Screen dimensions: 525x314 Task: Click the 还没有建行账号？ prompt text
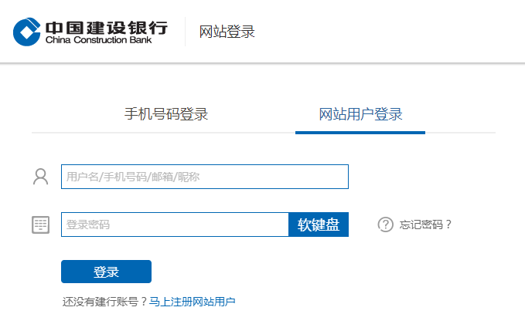tap(104, 301)
